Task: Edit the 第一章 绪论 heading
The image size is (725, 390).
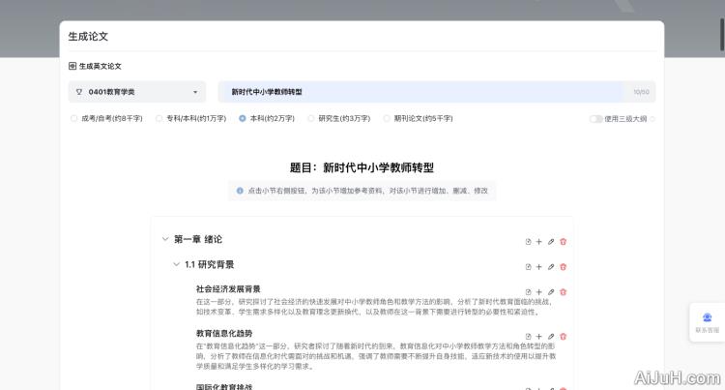Action: point(551,242)
